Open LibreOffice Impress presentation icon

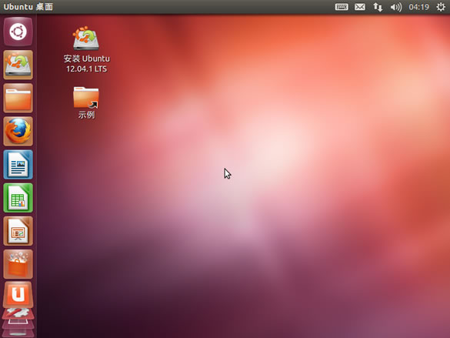point(18,231)
